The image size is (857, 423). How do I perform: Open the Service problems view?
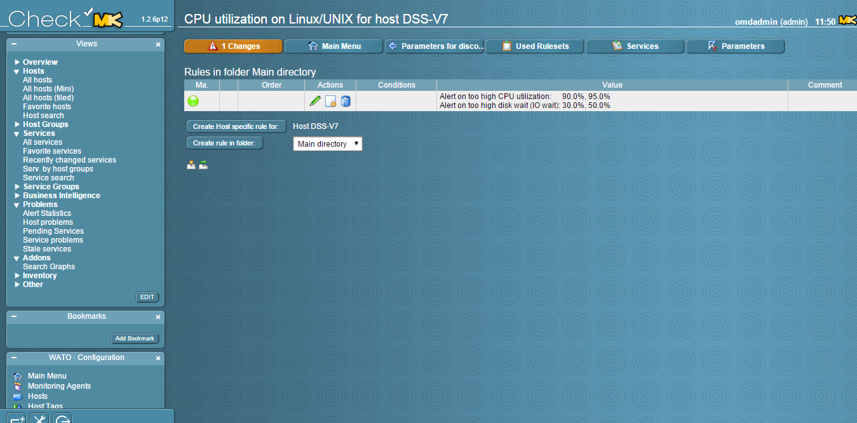tap(53, 240)
